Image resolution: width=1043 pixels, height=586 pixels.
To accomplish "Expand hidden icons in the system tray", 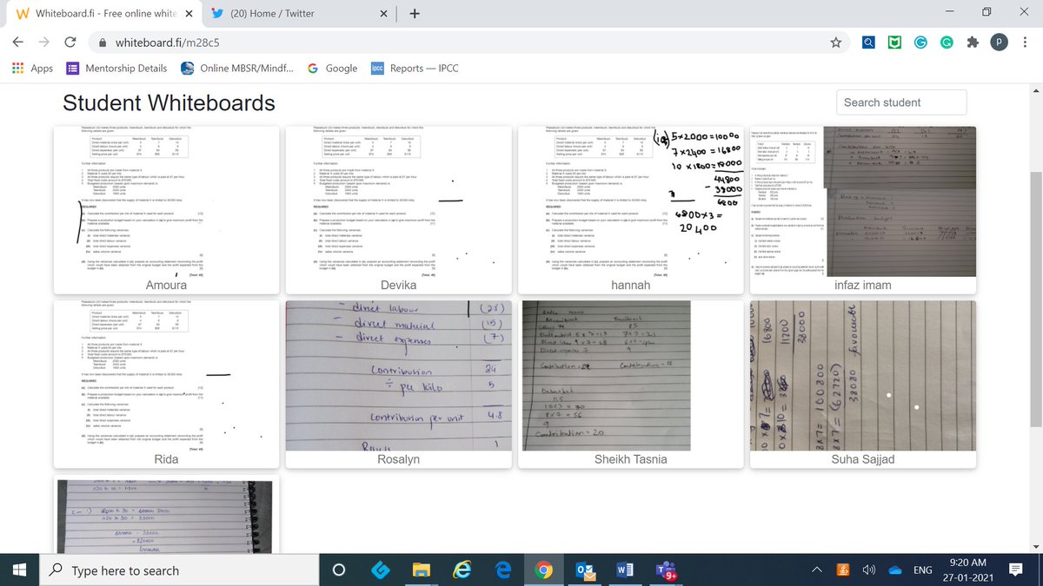I will [816, 570].
